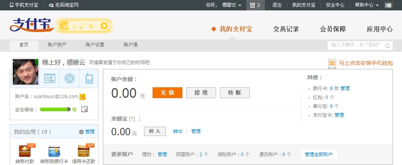The image size is (402, 165).
Task: Expand the 帮助中心 dropdown menu
Action: click(x=366, y=5)
